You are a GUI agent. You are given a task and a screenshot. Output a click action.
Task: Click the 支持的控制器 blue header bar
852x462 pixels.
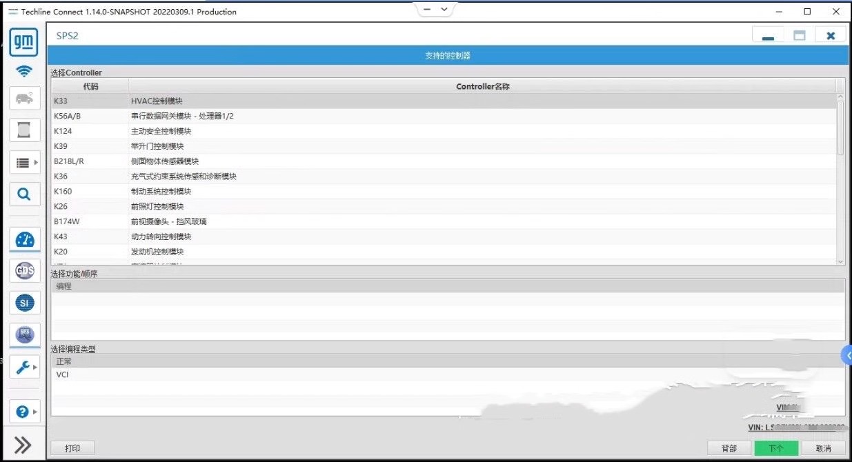[x=447, y=55]
